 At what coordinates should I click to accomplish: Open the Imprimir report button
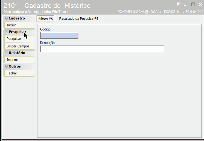click(x=20, y=60)
